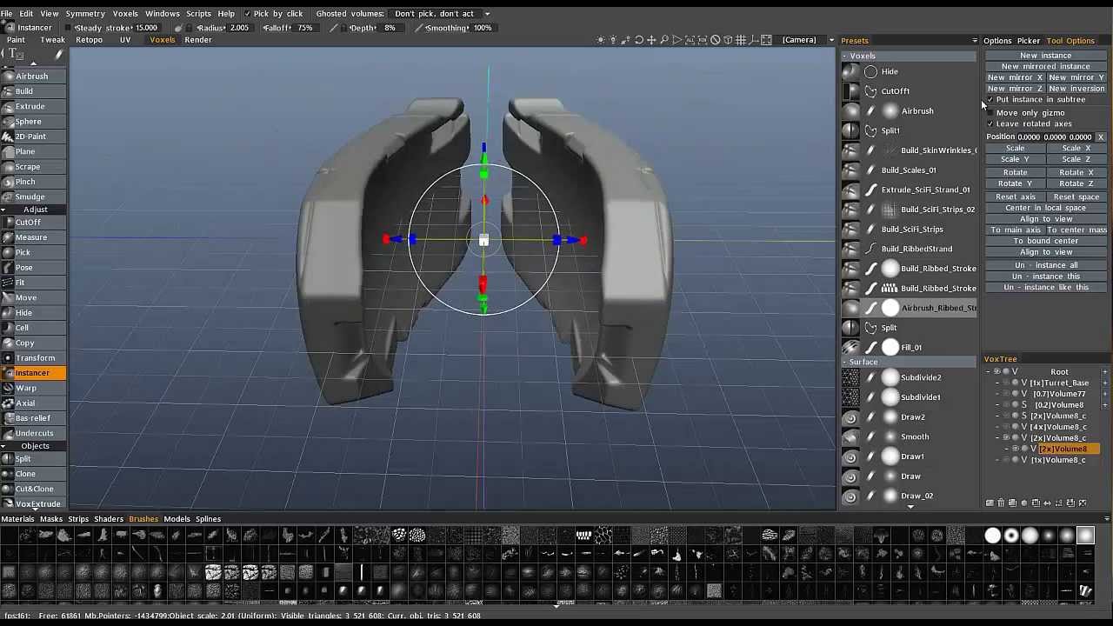The image size is (1113, 626).
Task: Collapse the Voxels preset group
Action: coord(844,57)
